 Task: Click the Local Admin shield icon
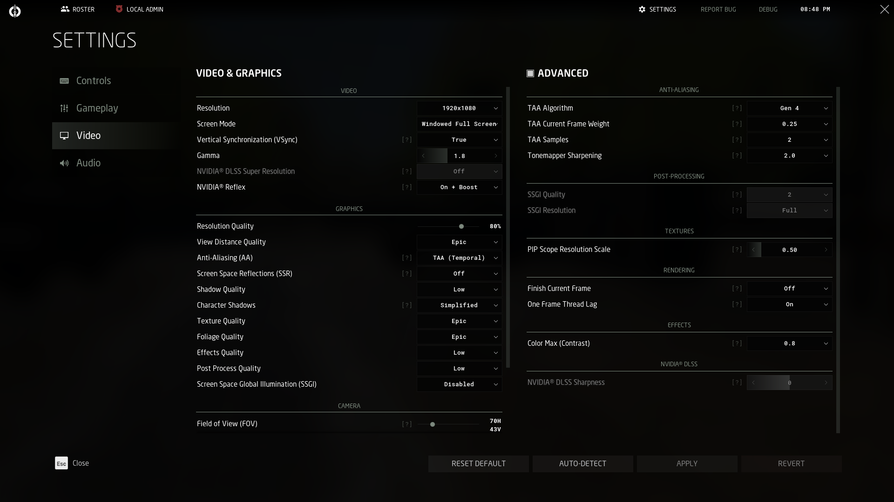coord(119,9)
